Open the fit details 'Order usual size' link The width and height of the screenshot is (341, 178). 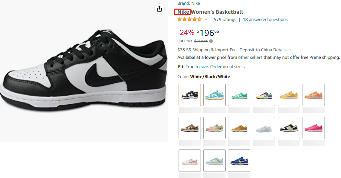[x=227, y=67]
